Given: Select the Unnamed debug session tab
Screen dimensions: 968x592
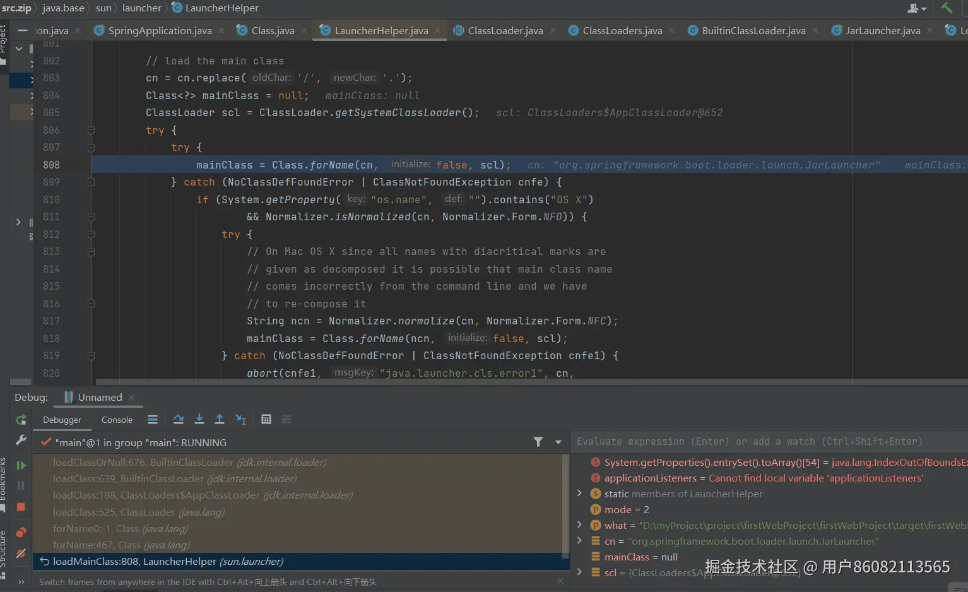Looking at the screenshot, I should pos(100,397).
